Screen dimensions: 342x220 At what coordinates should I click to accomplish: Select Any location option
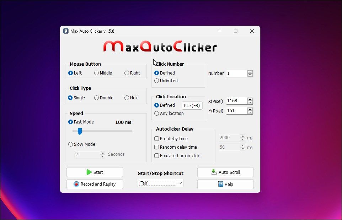169,114
